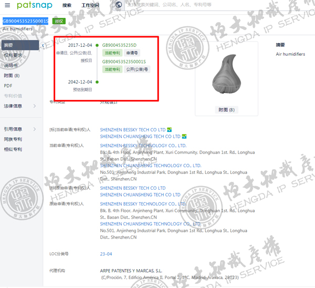Select the 权利要求 sidebar tab
Screen dimensions: 315x288
click(13, 55)
